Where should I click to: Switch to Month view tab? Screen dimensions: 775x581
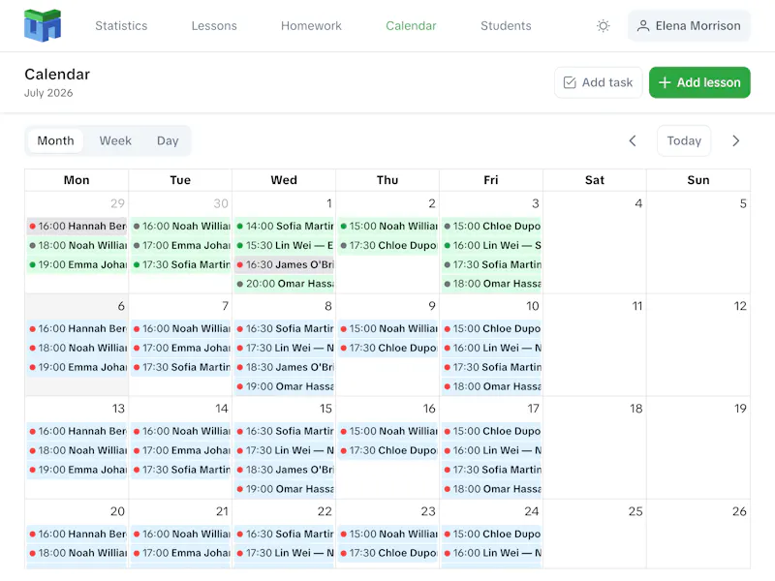click(x=55, y=140)
